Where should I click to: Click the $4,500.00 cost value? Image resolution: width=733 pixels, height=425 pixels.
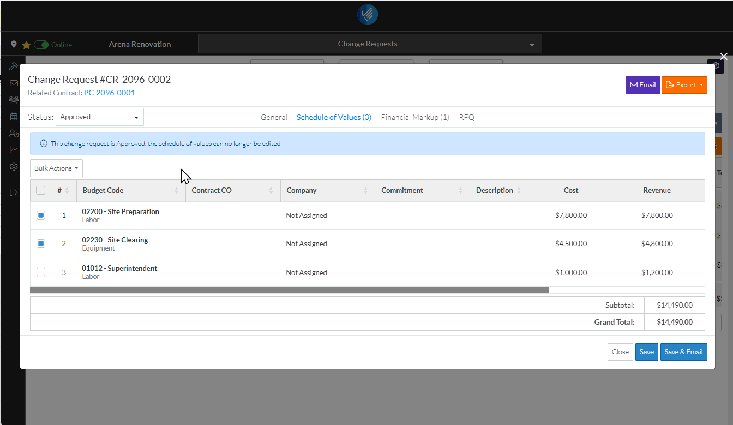click(571, 244)
